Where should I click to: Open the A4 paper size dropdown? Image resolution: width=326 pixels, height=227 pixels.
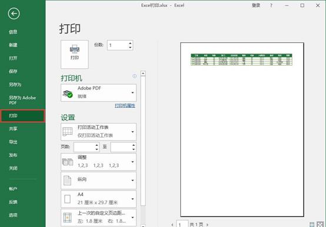click(98, 199)
